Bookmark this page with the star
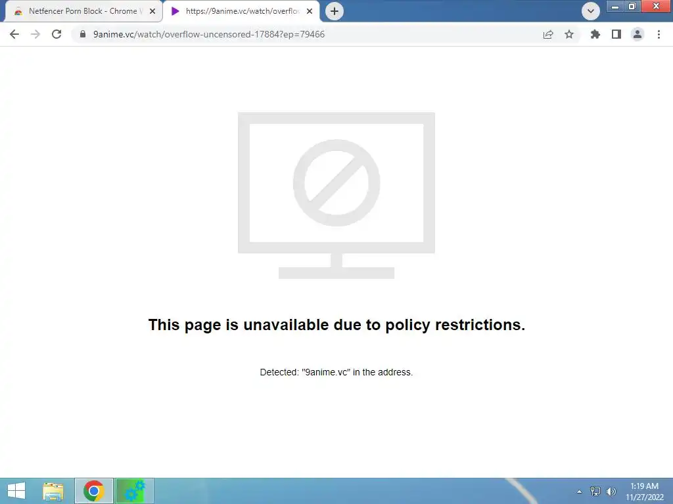673x504 pixels. [x=569, y=34]
